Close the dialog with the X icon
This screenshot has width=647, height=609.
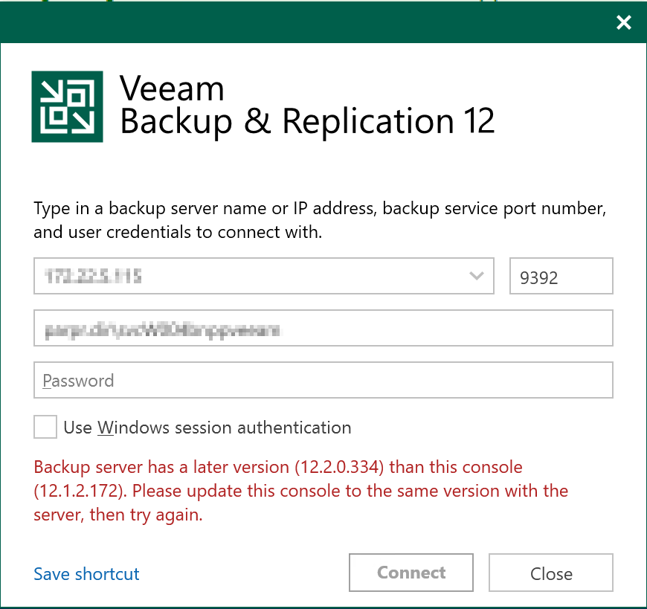(x=624, y=22)
